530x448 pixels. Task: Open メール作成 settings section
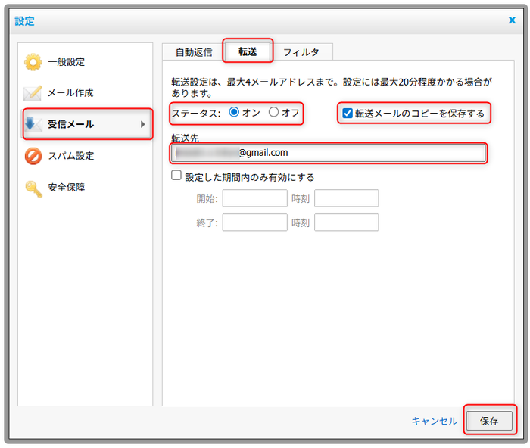point(70,92)
